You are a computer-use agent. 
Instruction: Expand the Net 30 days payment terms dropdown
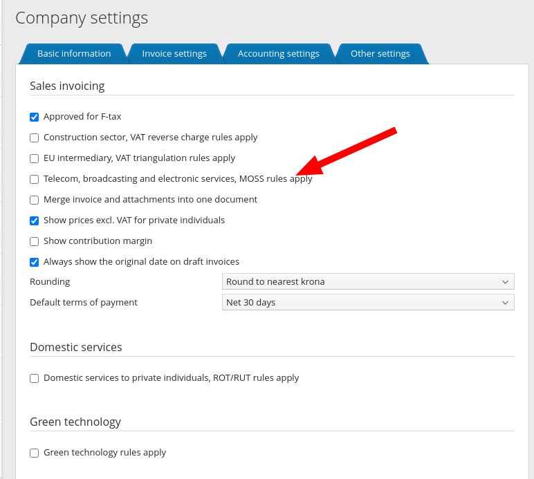(367, 302)
